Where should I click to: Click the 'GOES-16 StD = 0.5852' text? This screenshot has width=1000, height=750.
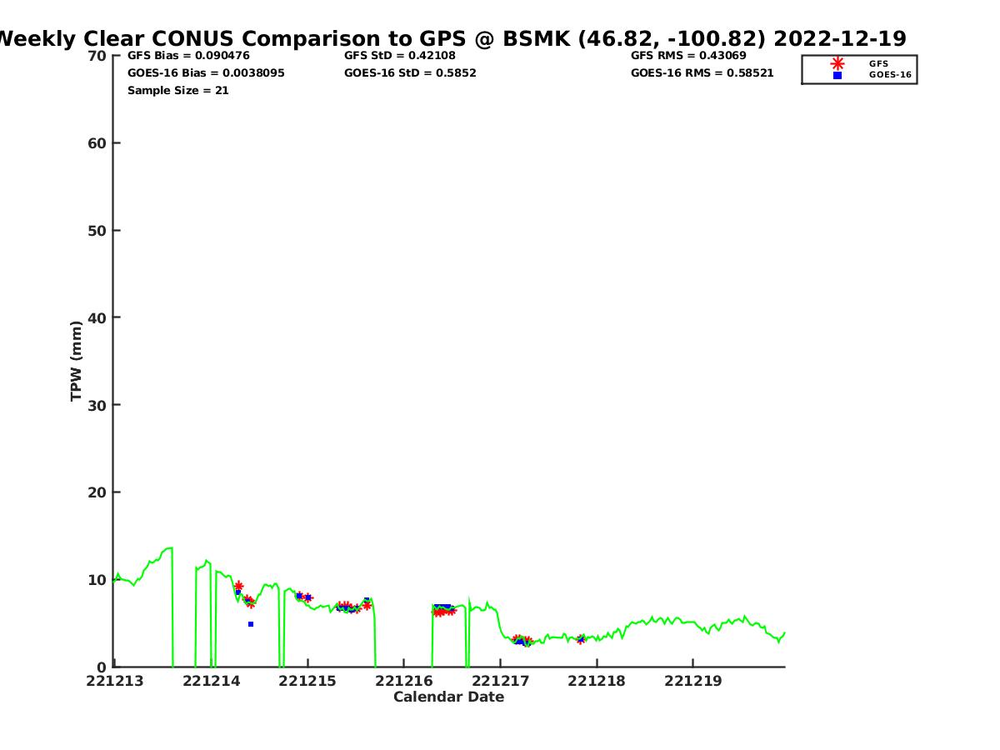pyautogui.click(x=410, y=72)
